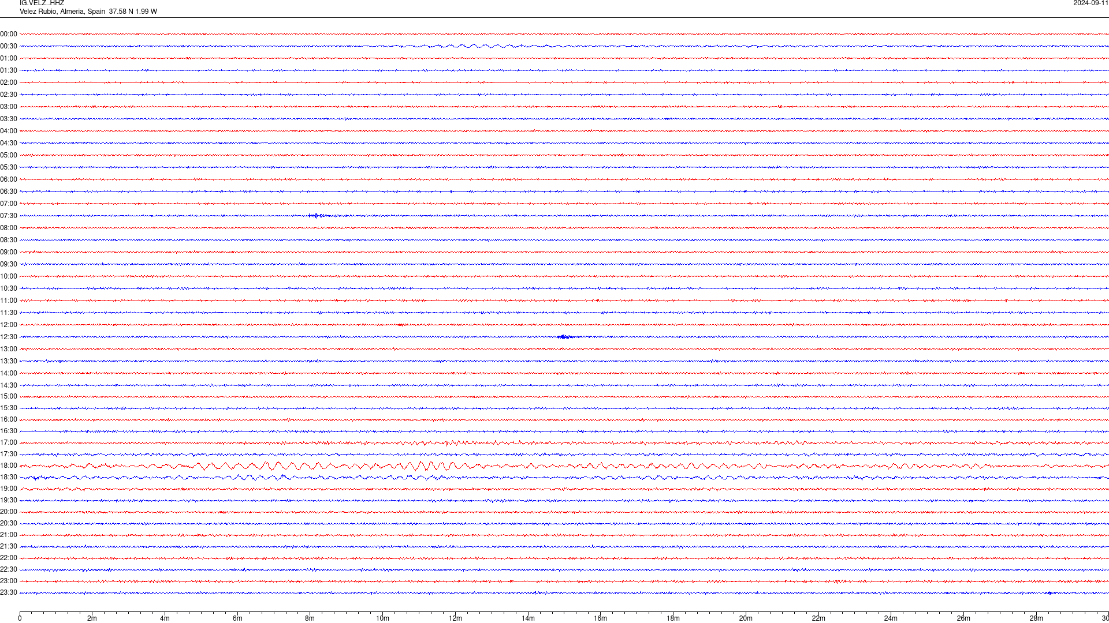1109x623 pixels.
Task: Select the 08:30 trace row label
Action: pyautogui.click(x=9, y=240)
